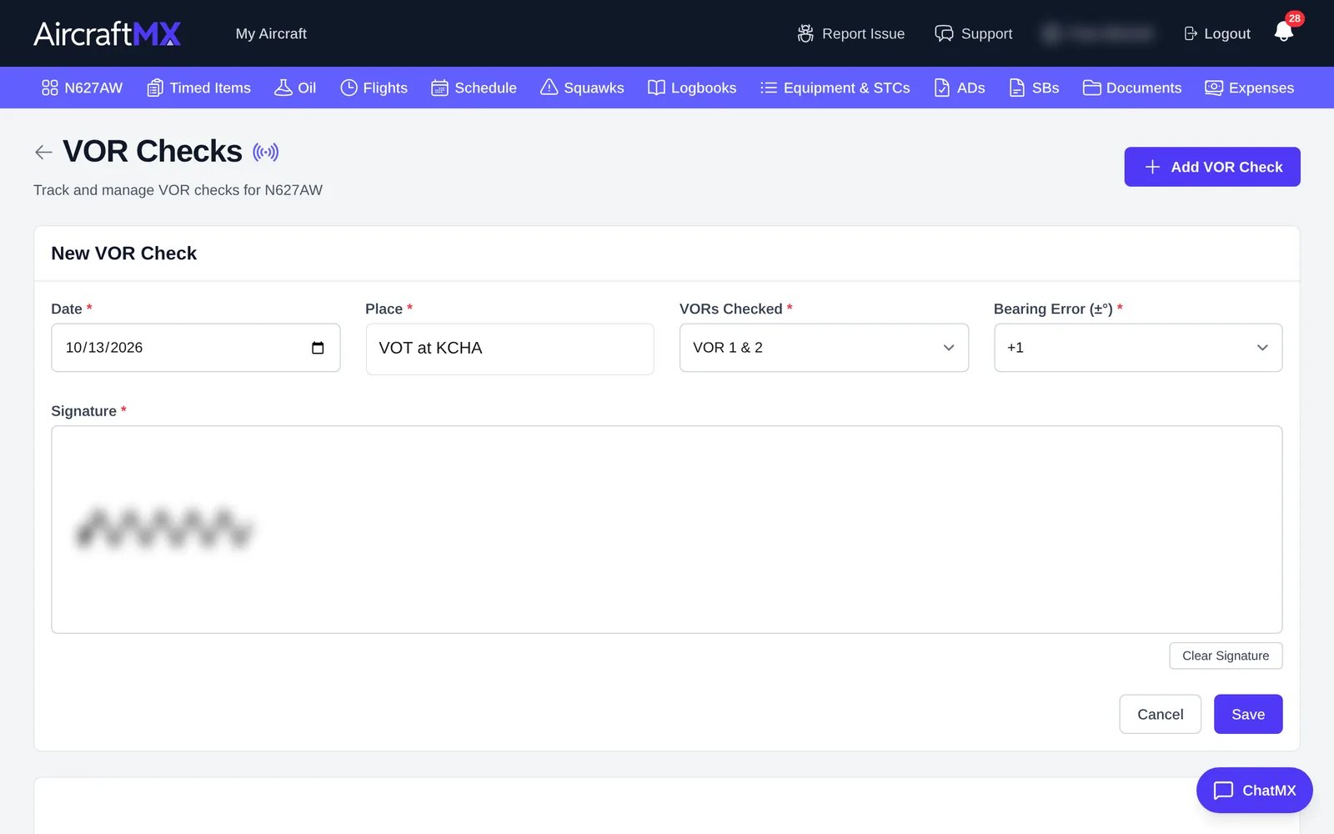Screen dimensions: 1334x834
Task: Click the Place input field
Action: click(509, 349)
